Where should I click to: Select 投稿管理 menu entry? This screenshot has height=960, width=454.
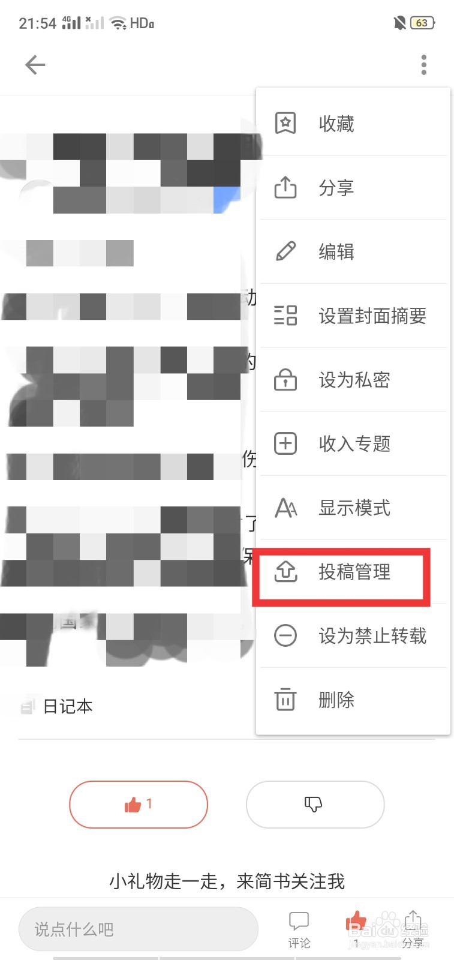[353, 572]
